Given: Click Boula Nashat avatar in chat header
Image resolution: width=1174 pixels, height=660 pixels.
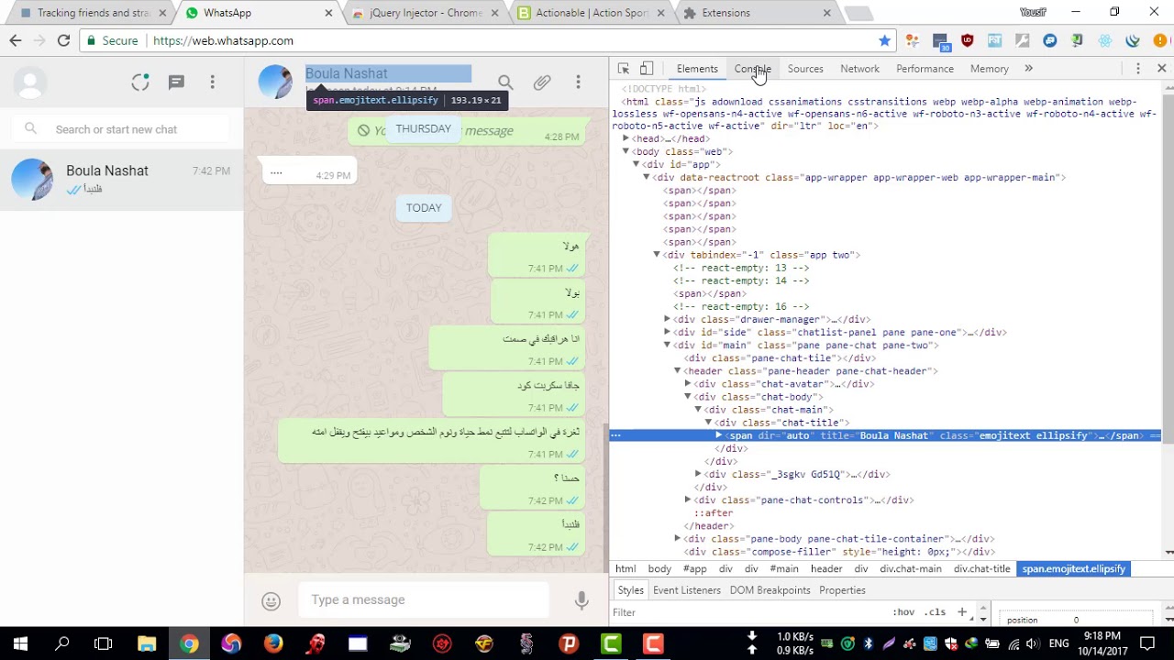Looking at the screenshot, I should [275, 82].
